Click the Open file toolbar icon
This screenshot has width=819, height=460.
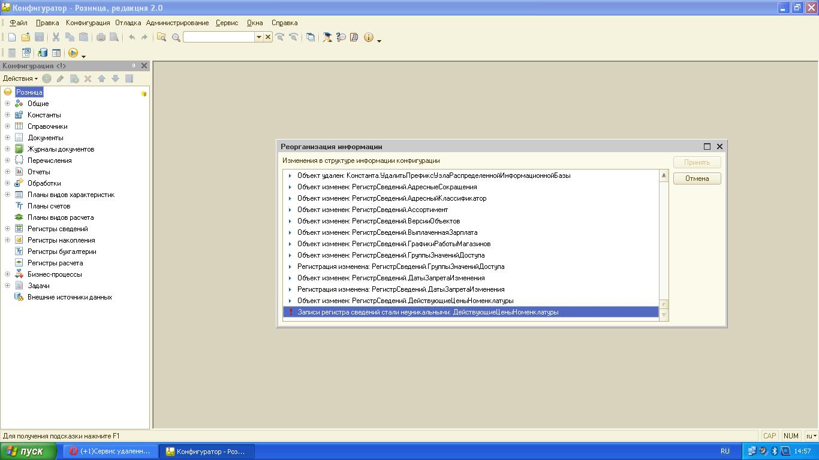click(x=26, y=37)
